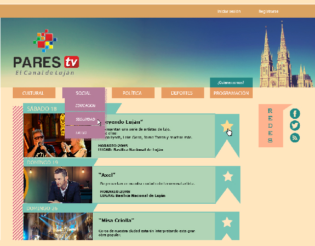Go to the Política section
The width and height of the screenshot is (315, 246).
[132, 93]
